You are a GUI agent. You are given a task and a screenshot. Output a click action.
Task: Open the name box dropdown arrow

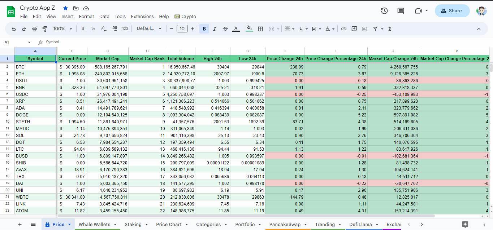click(29, 42)
